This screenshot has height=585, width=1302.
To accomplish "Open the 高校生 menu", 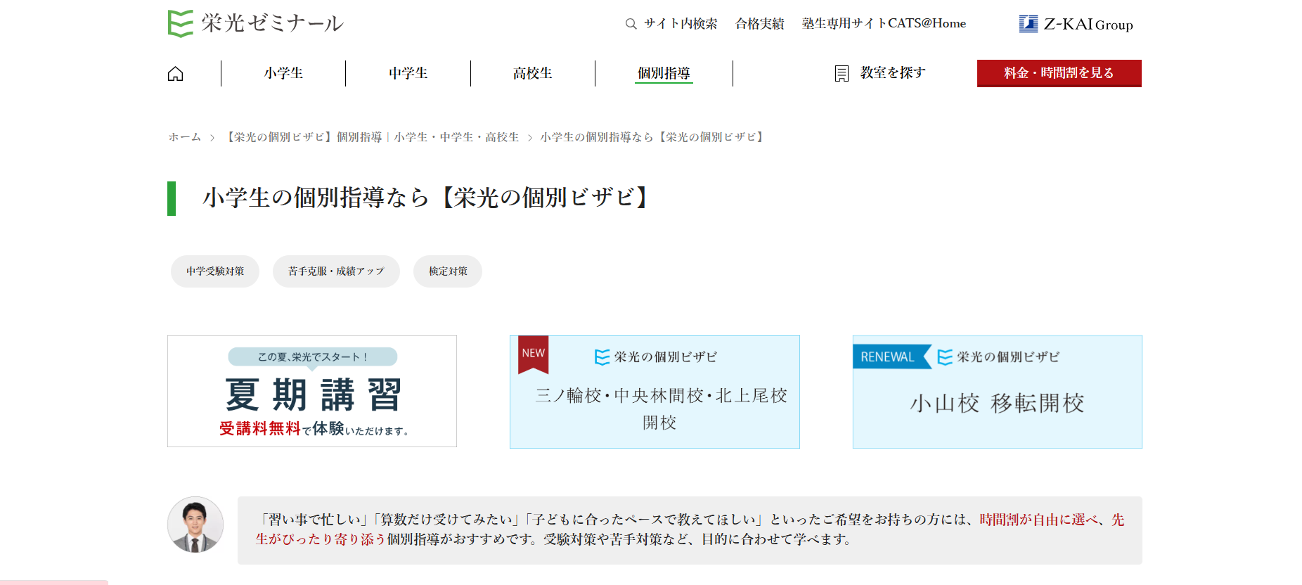I will click(x=533, y=73).
